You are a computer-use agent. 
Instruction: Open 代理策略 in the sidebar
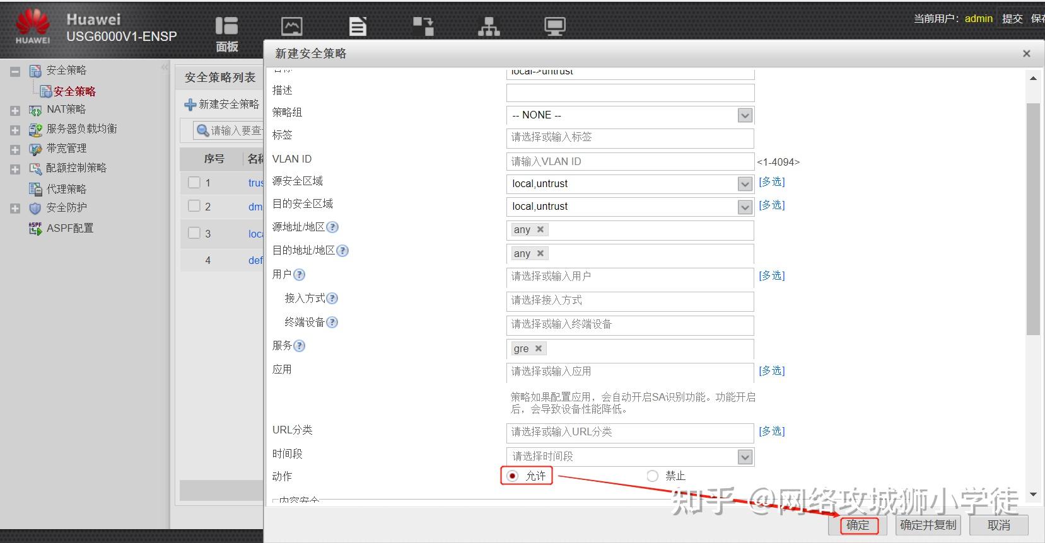tap(66, 189)
